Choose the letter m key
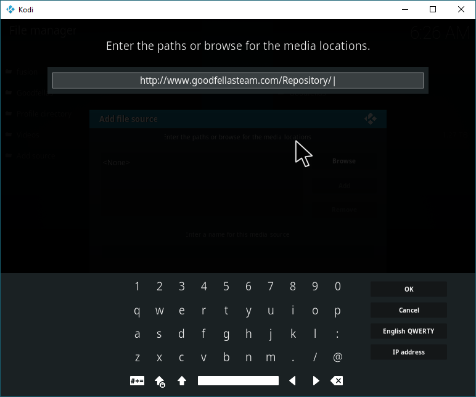The image size is (476, 397). point(271,358)
